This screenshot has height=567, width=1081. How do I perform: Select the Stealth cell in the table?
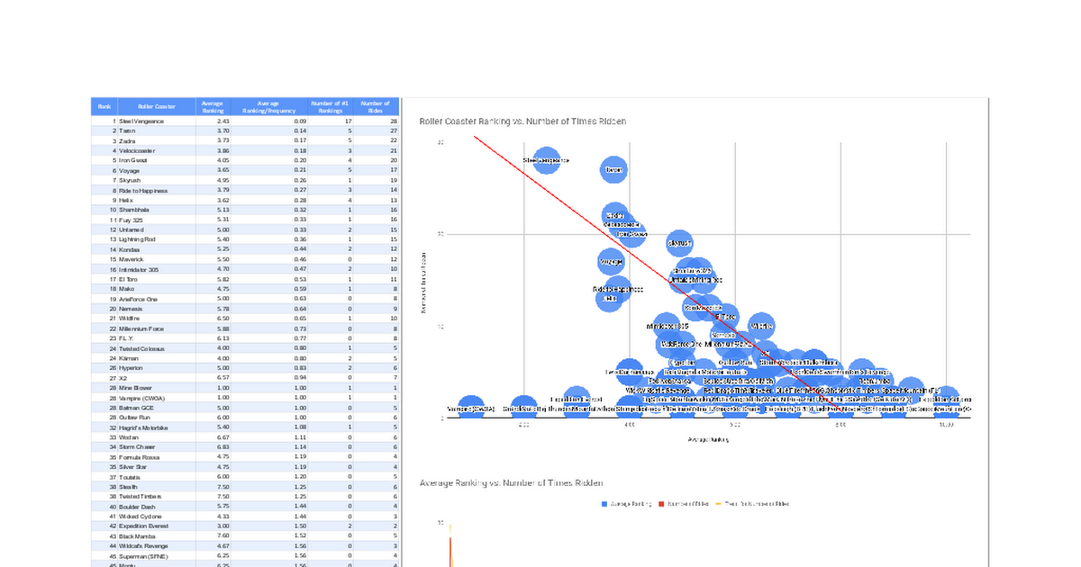click(155, 487)
